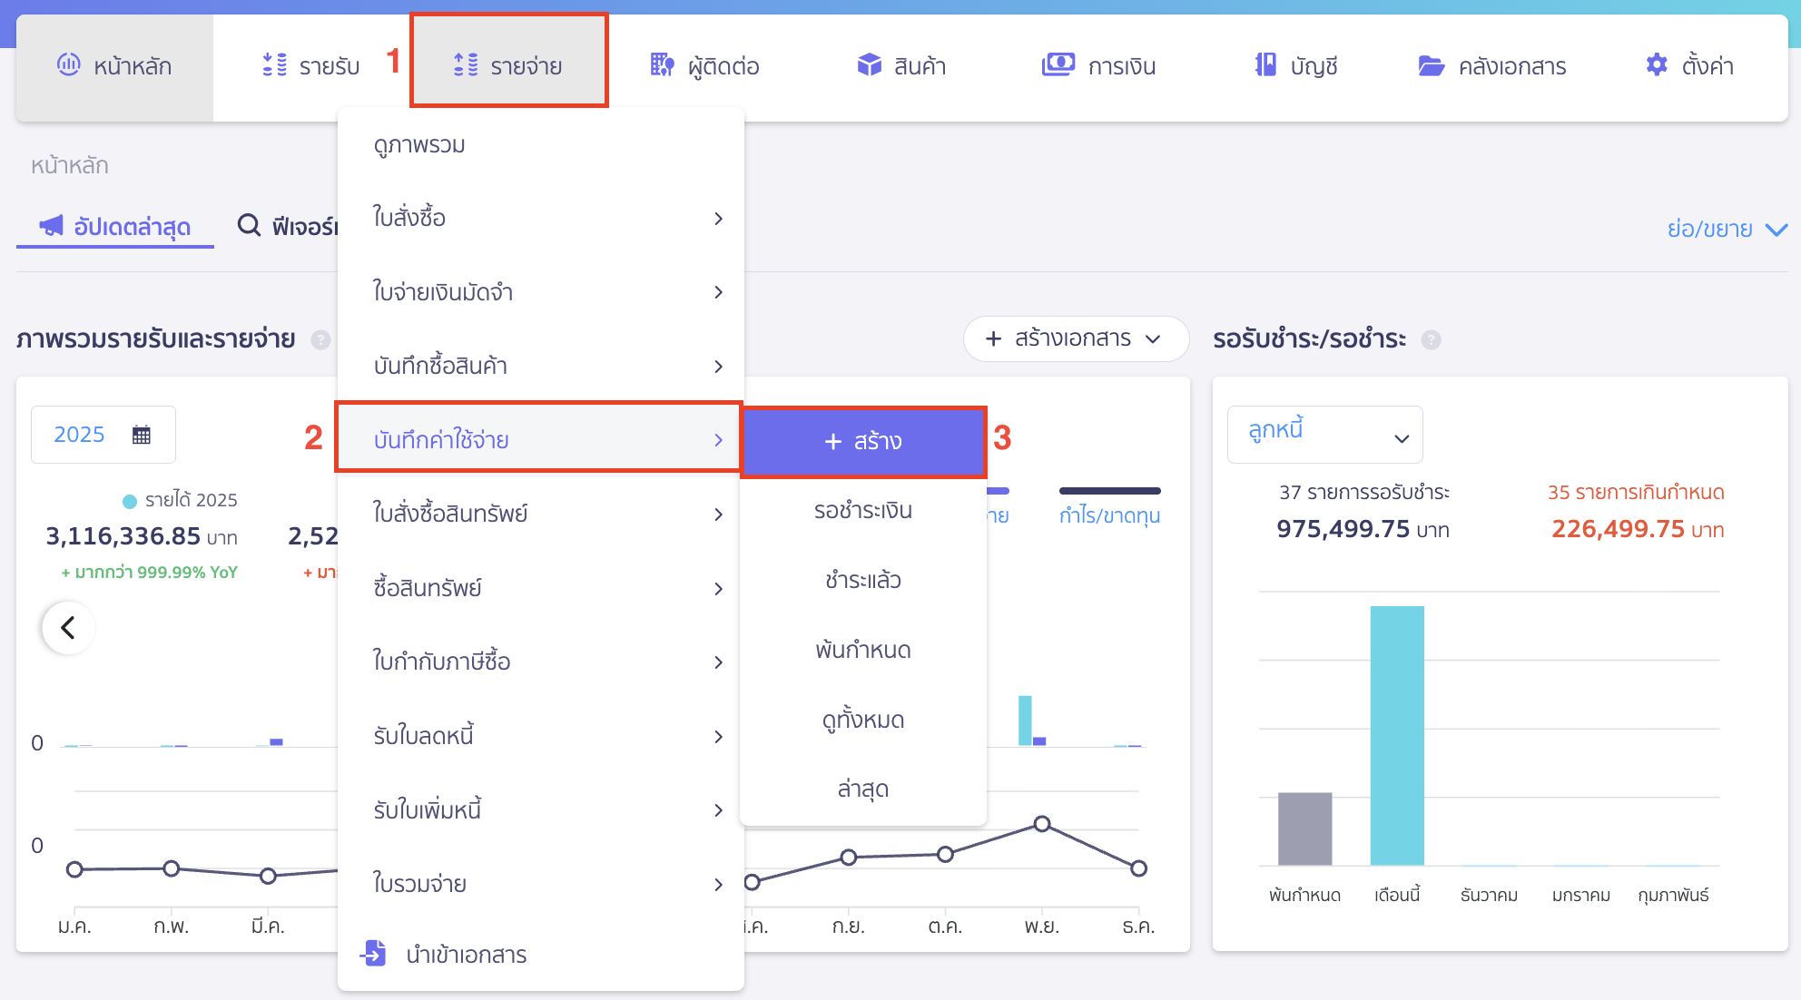The width and height of the screenshot is (1801, 1000).
Task: Click the help icon beside รอรับชำระ/รอชำระ
Action: 1432,340
